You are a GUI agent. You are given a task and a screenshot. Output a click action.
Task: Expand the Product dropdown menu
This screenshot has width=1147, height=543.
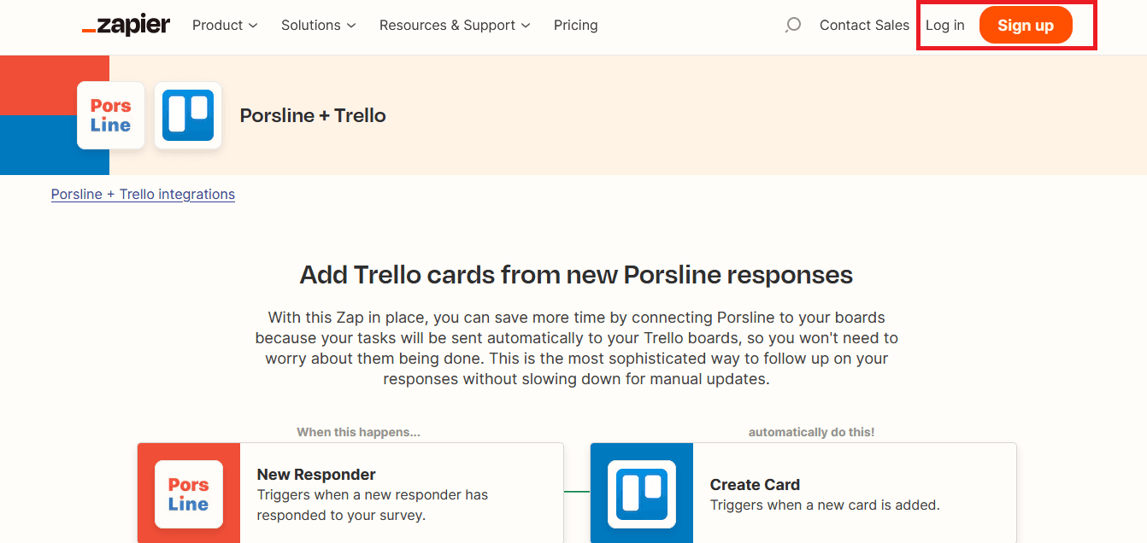[225, 26]
